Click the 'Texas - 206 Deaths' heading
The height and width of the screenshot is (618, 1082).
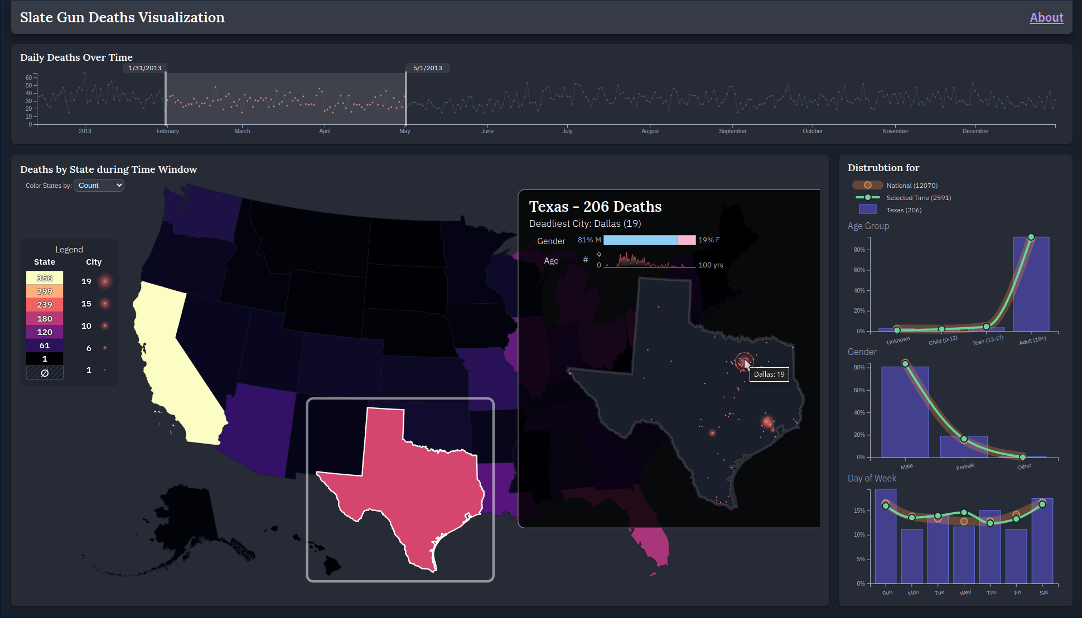[595, 207]
